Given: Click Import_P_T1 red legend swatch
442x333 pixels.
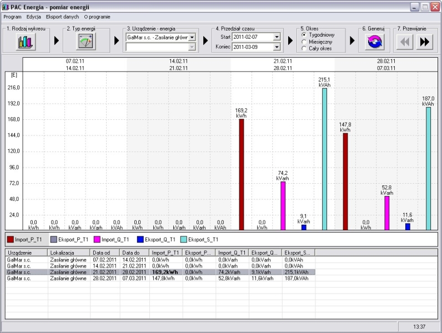Looking at the screenshot, I should [11, 239].
